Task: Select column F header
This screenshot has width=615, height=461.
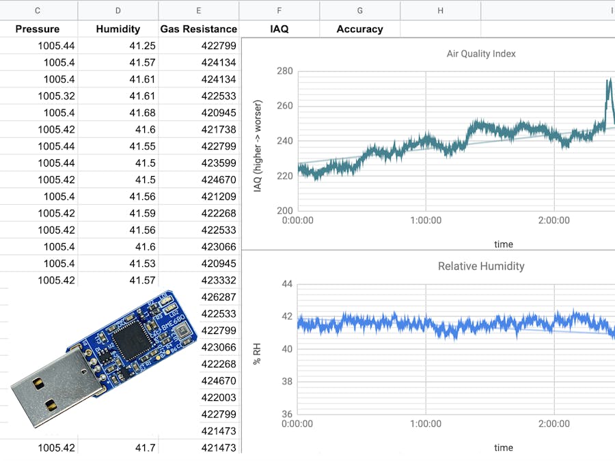Action: (278, 10)
